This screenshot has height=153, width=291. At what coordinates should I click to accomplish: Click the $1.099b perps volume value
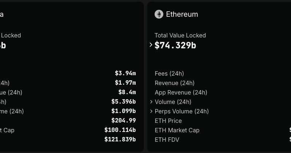(x=123, y=111)
